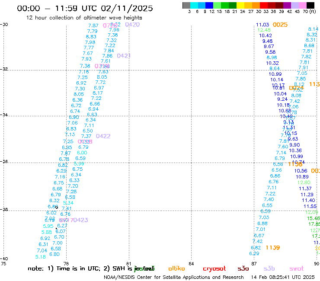Pick the gold legend swatch next to yellow

[x=248, y=5]
